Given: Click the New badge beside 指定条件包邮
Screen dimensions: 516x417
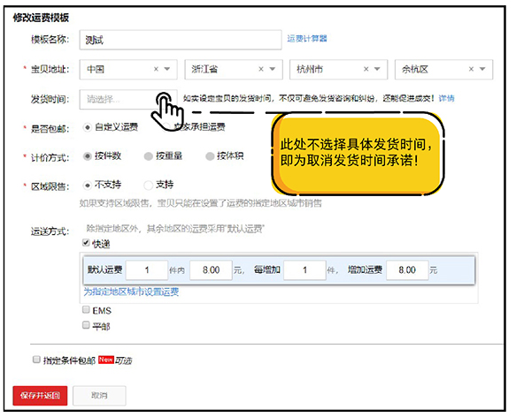Looking at the screenshot, I should coord(106,360).
